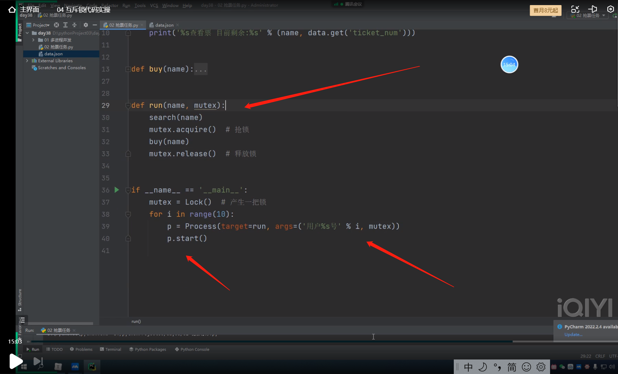This screenshot has width=618, height=374.
Task: Open the 首月8元起 membership offer
Action: point(546,10)
